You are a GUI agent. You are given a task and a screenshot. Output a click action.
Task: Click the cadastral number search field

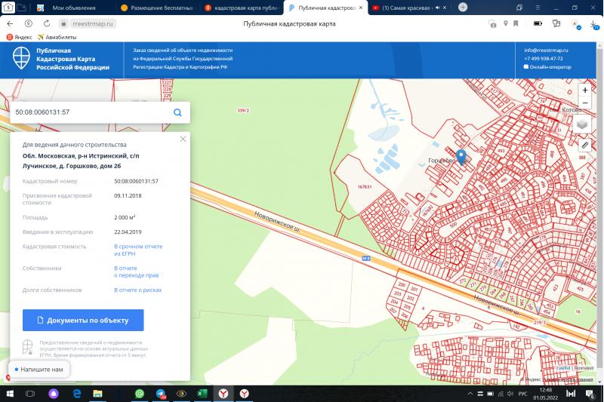click(91, 112)
